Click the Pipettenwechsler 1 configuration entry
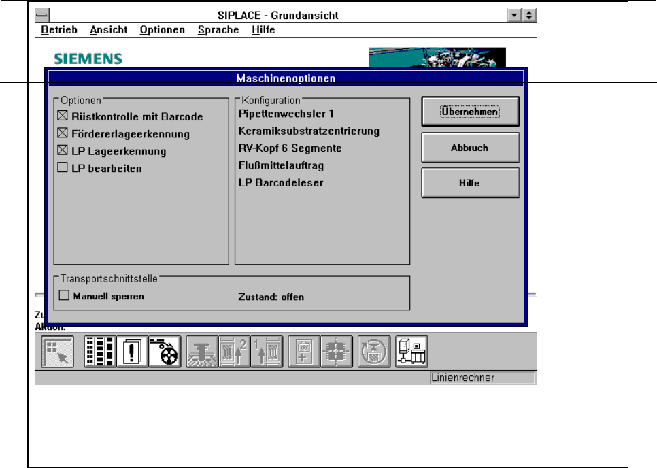This screenshot has width=657, height=468. pyautogui.click(x=286, y=114)
